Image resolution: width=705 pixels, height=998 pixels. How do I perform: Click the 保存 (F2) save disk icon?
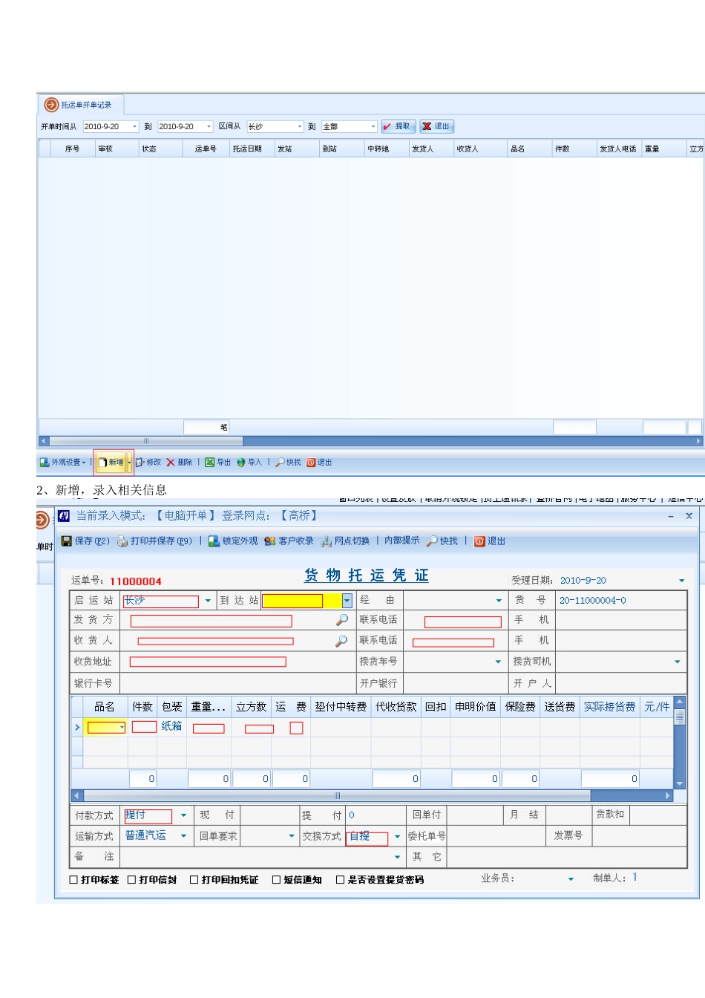click(x=67, y=541)
